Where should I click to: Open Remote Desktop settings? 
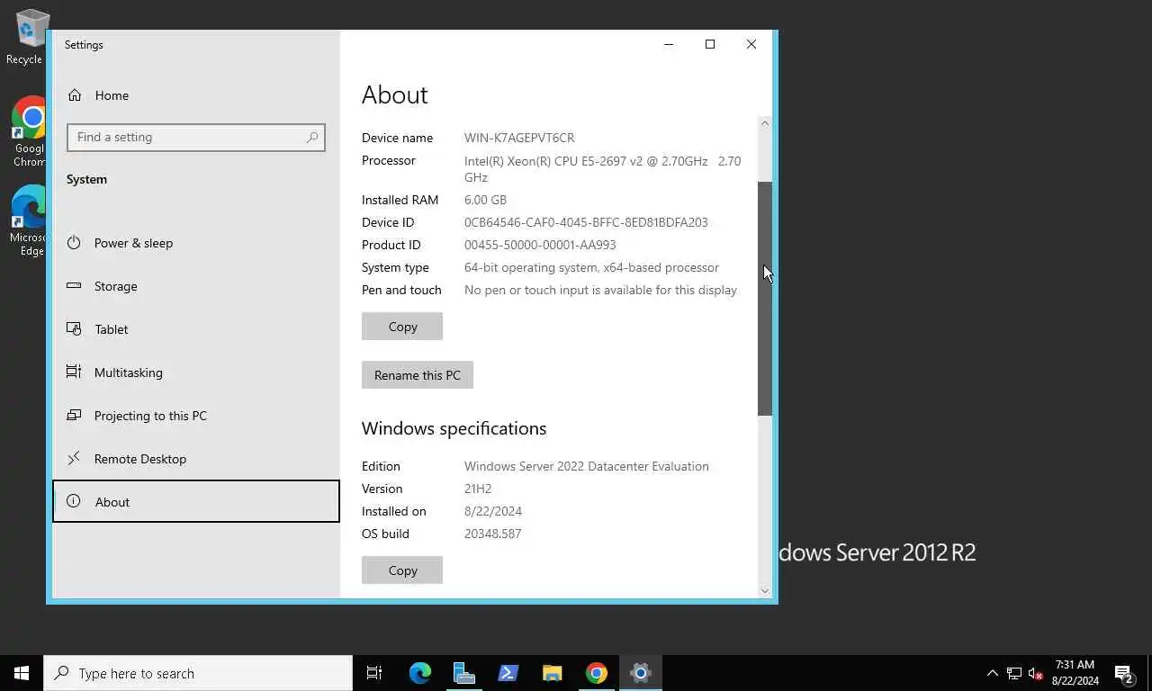pyautogui.click(x=196, y=459)
